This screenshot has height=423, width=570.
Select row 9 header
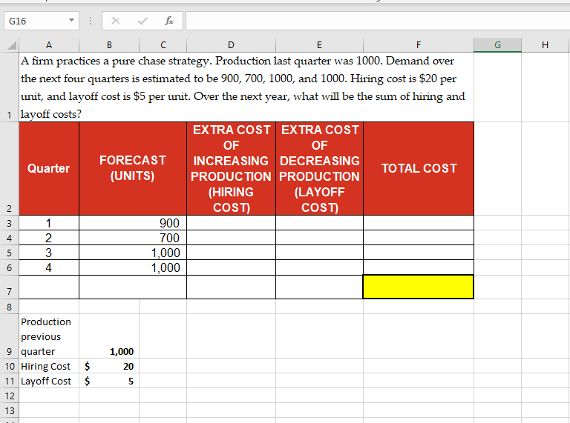10,336
